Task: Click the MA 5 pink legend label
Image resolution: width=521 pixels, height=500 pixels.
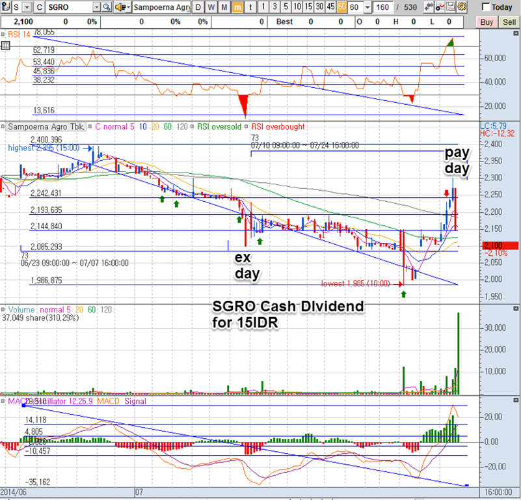Action: click(132, 126)
